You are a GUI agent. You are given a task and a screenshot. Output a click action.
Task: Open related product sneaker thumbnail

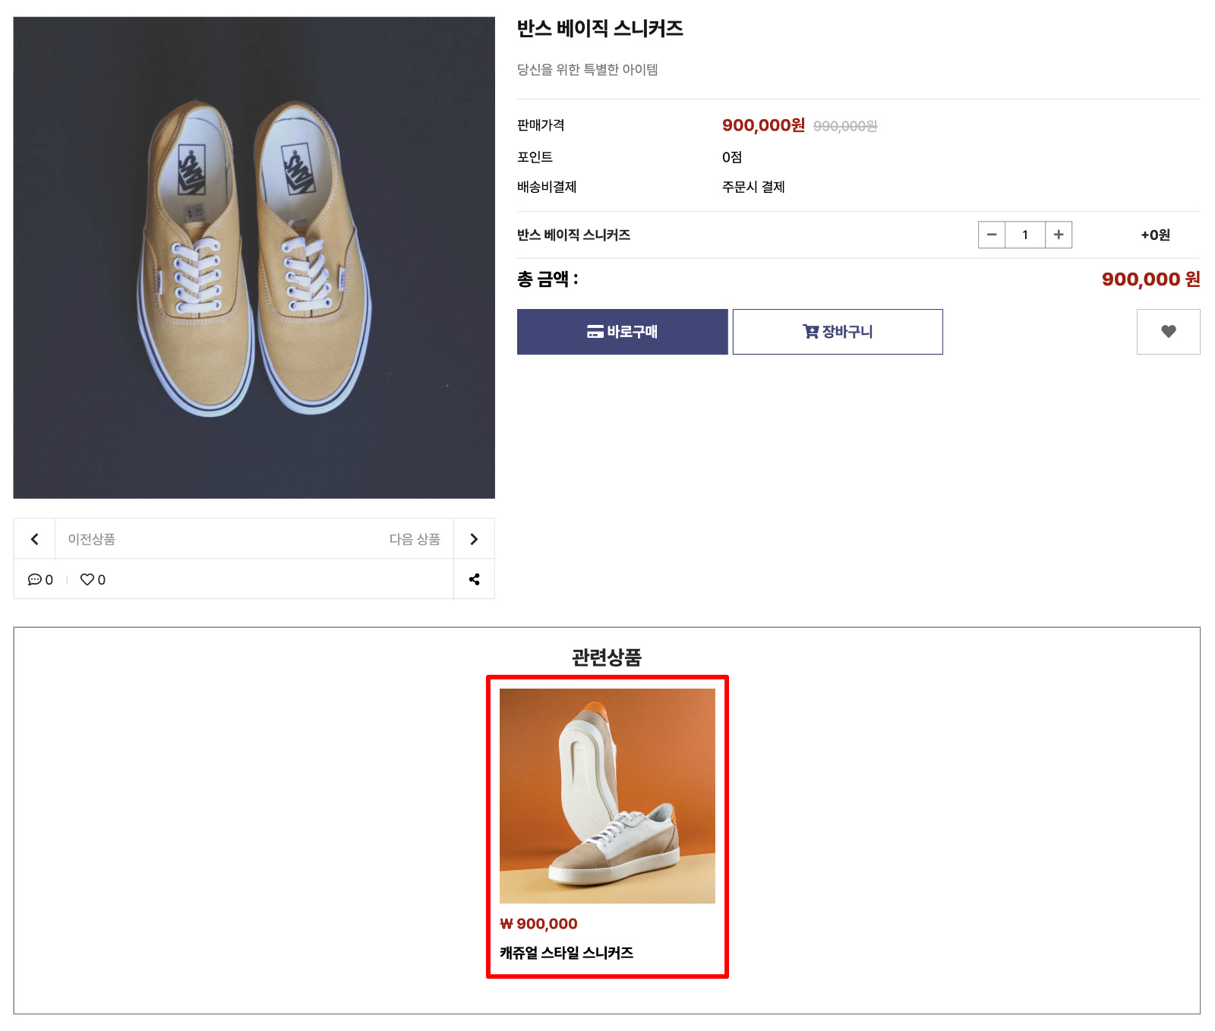607,796
